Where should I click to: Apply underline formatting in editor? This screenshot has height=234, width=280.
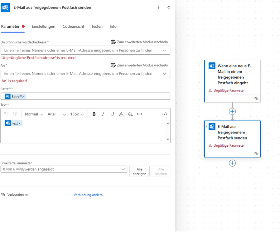pos(112,114)
